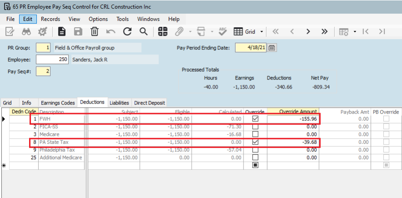Open the Records menu
The height and width of the screenshot is (198, 402).
pos(50,19)
